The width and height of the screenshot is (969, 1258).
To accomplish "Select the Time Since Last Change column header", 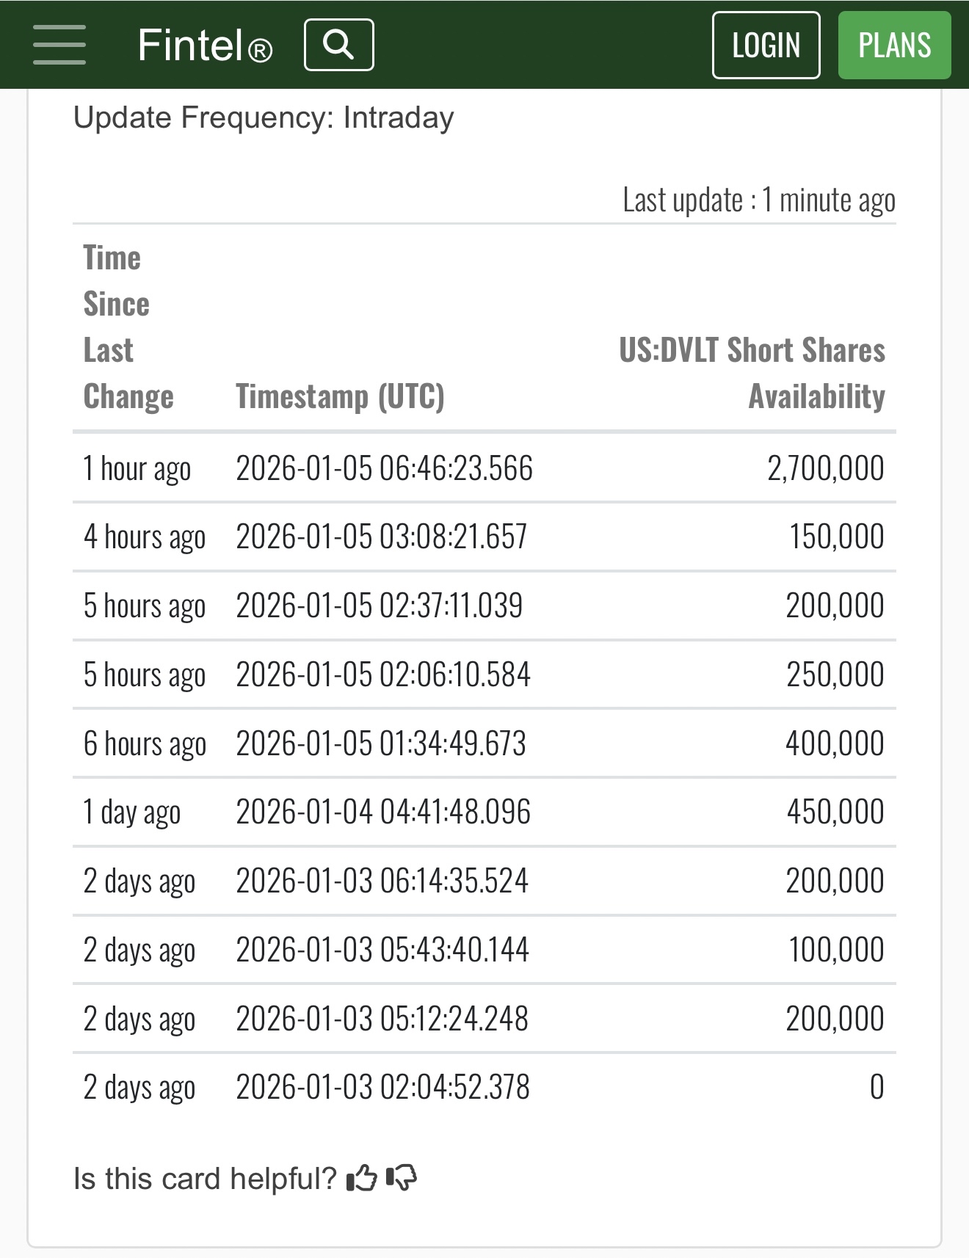I will (128, 327).
